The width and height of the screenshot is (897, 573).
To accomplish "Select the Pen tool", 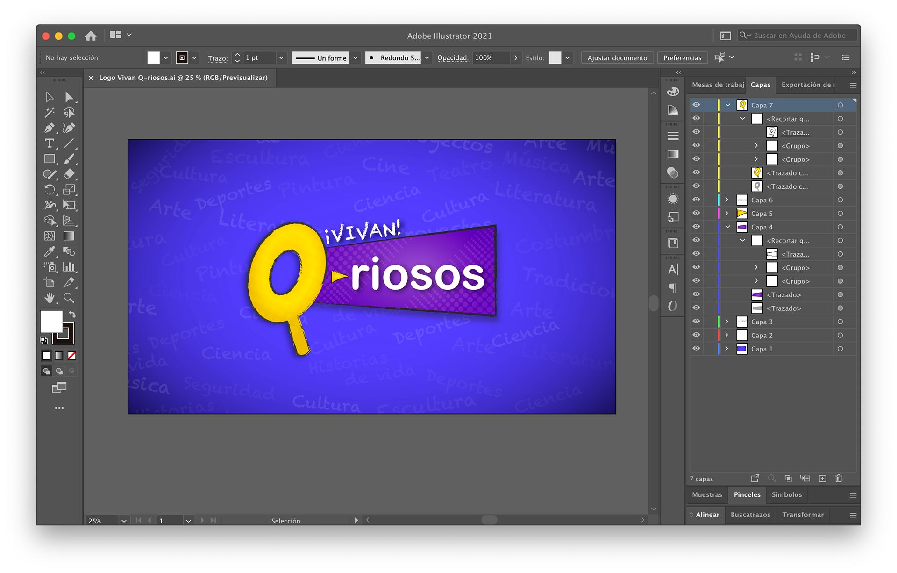I will coord(49,128).
